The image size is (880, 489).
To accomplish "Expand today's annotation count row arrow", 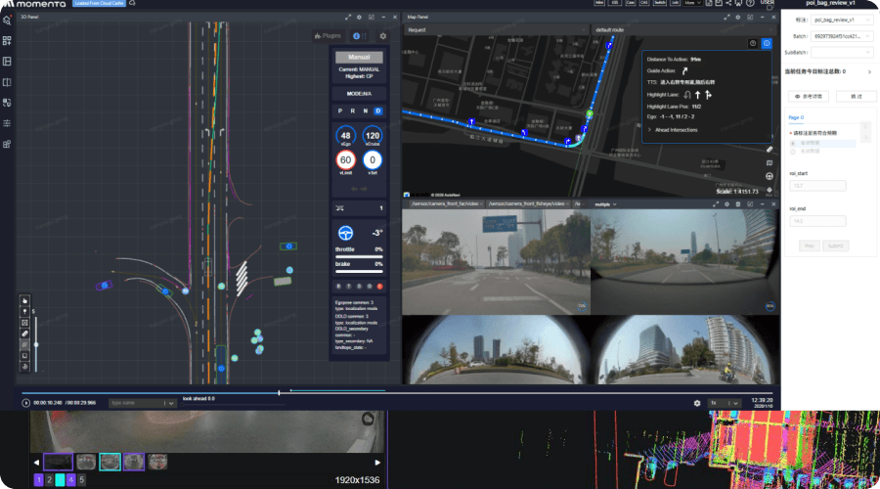I will click(869, 71).
